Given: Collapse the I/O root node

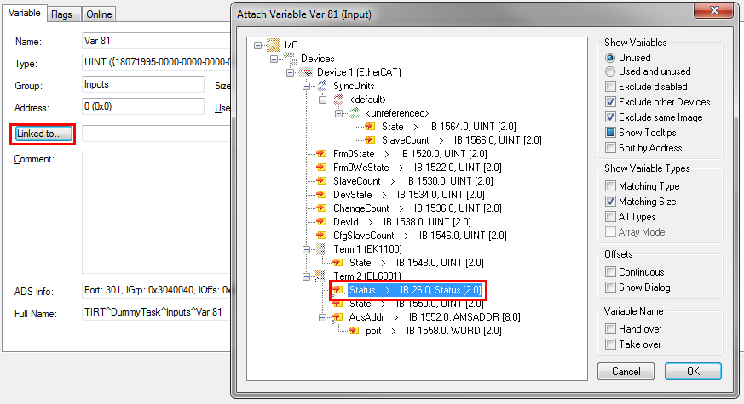Looking at the screenshot, I should coord(257,45).
